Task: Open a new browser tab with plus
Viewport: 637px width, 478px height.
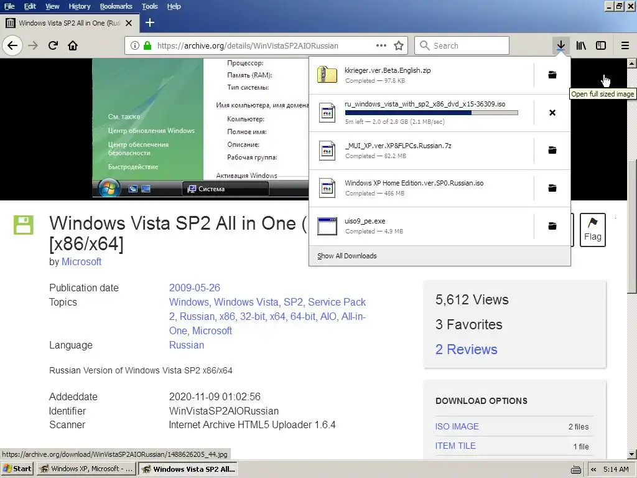Action: click(x=150, y=23)
